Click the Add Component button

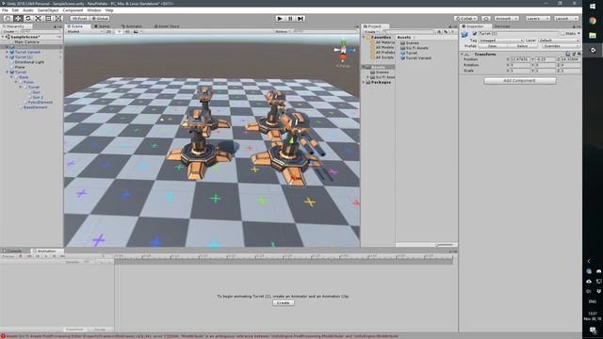coord(519,81)
